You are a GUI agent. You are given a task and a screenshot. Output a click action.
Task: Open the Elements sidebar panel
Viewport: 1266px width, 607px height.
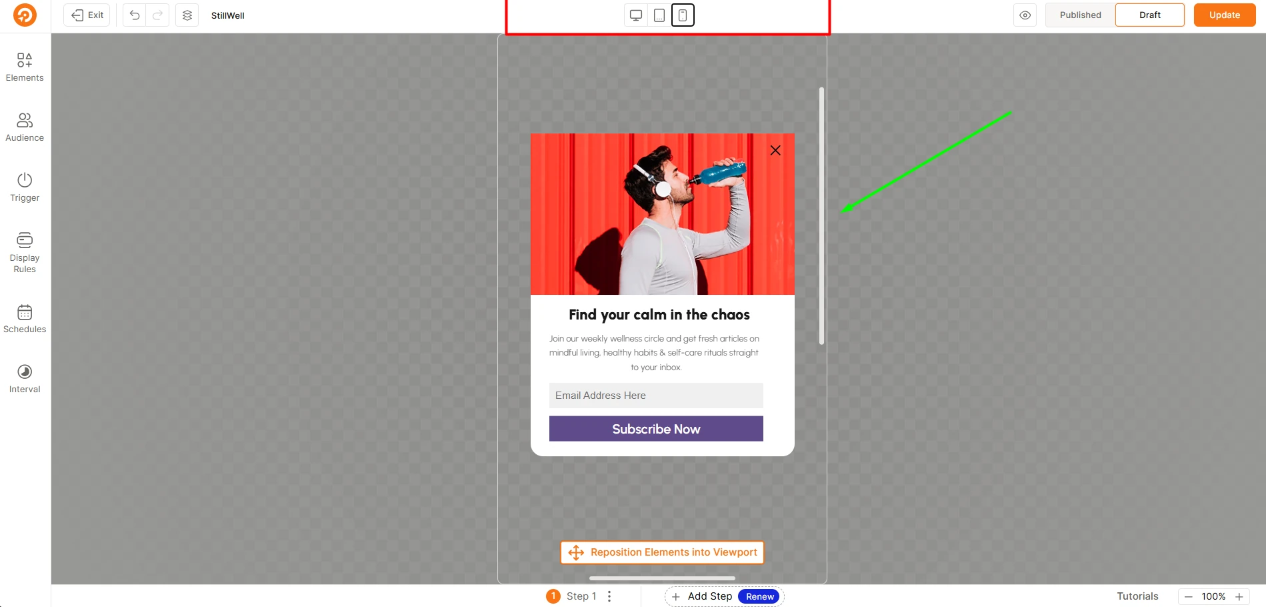coord(25,67)
